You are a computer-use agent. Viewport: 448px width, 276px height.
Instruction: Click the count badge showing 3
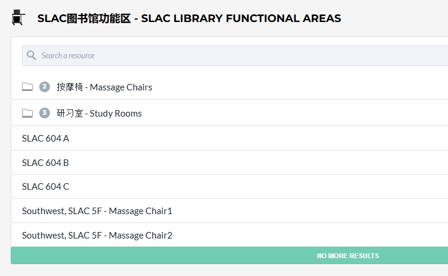(x=45, y=113)
